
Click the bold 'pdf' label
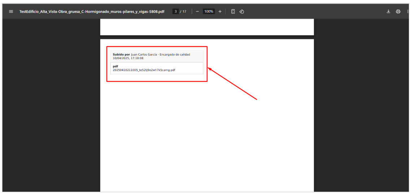point(115,66)
